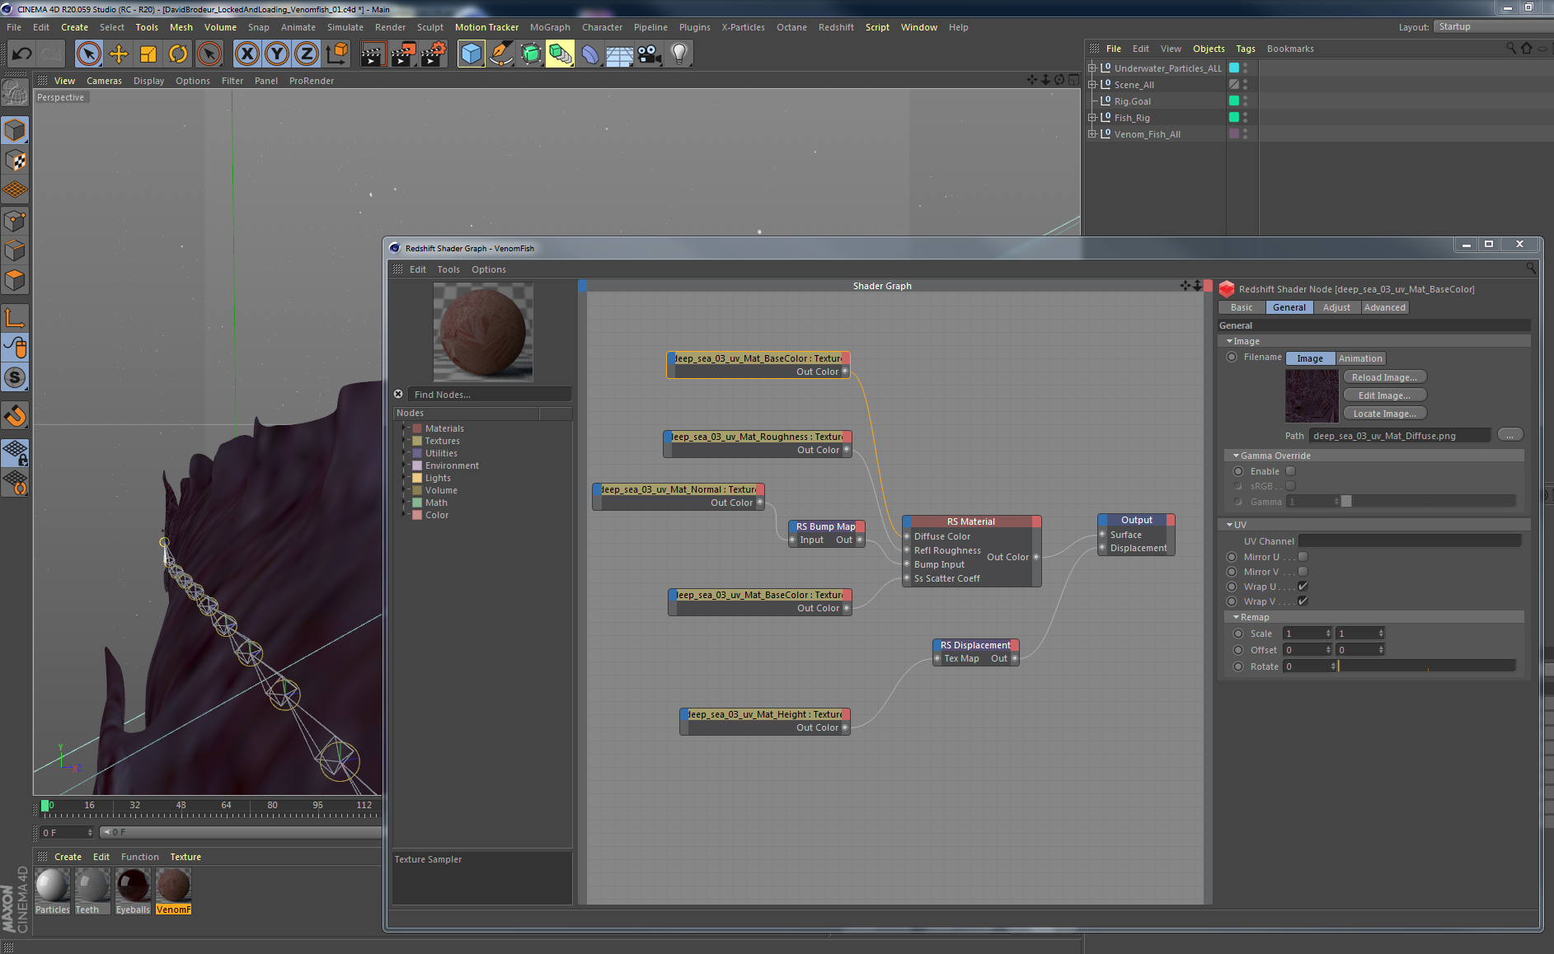This screenshot has height=954, width=1554.
Task: Click Render View clapperboard icon
Action: coord(373,54)
